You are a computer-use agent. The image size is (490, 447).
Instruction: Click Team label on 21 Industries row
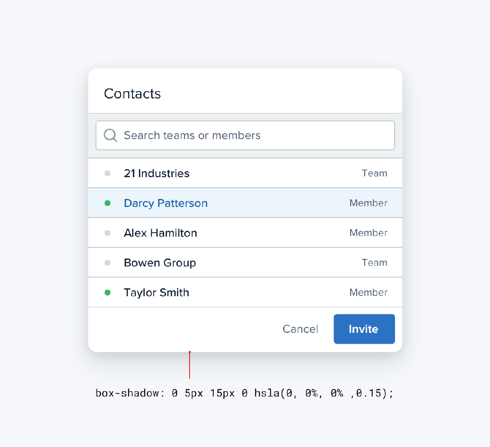tap(374, 173)
